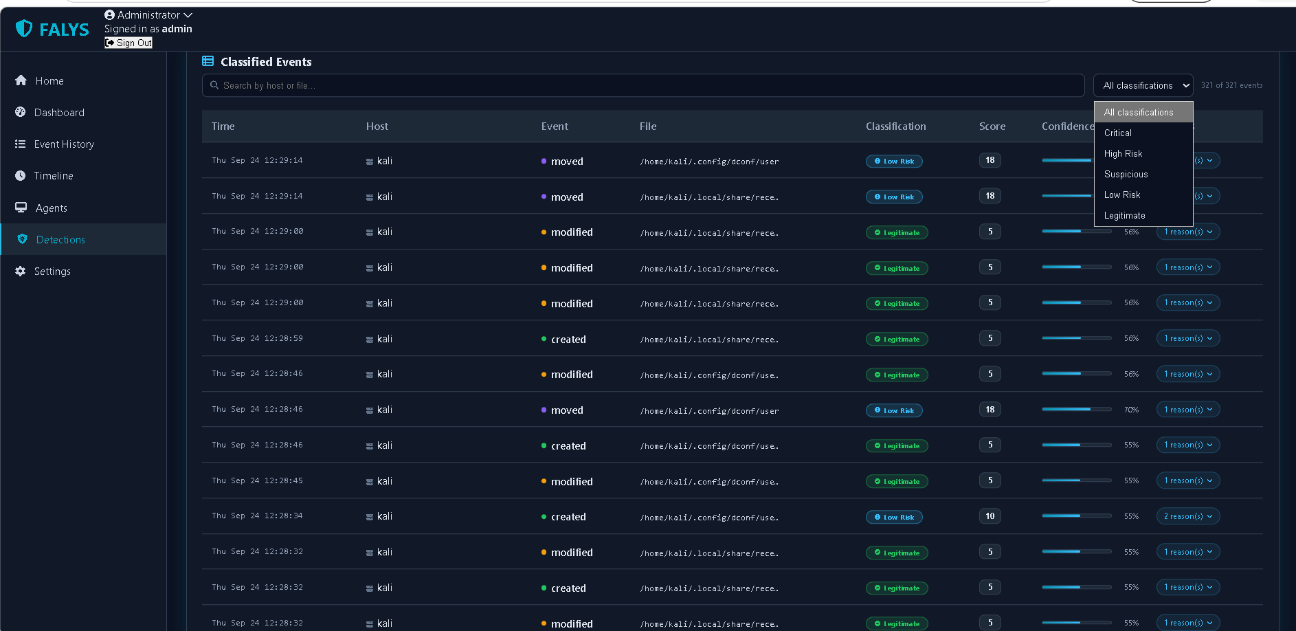Click the Administrator user avatar icon
Screen dimensions: 1296x631
[109, 14]
